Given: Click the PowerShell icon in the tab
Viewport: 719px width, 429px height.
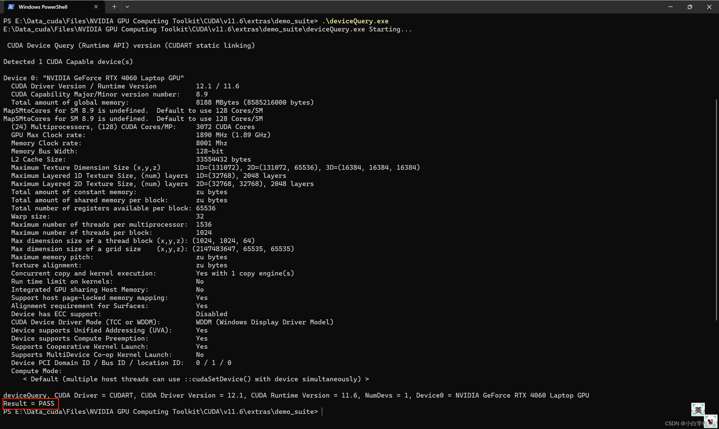Looking at the screenshot, I should point(11,7).
